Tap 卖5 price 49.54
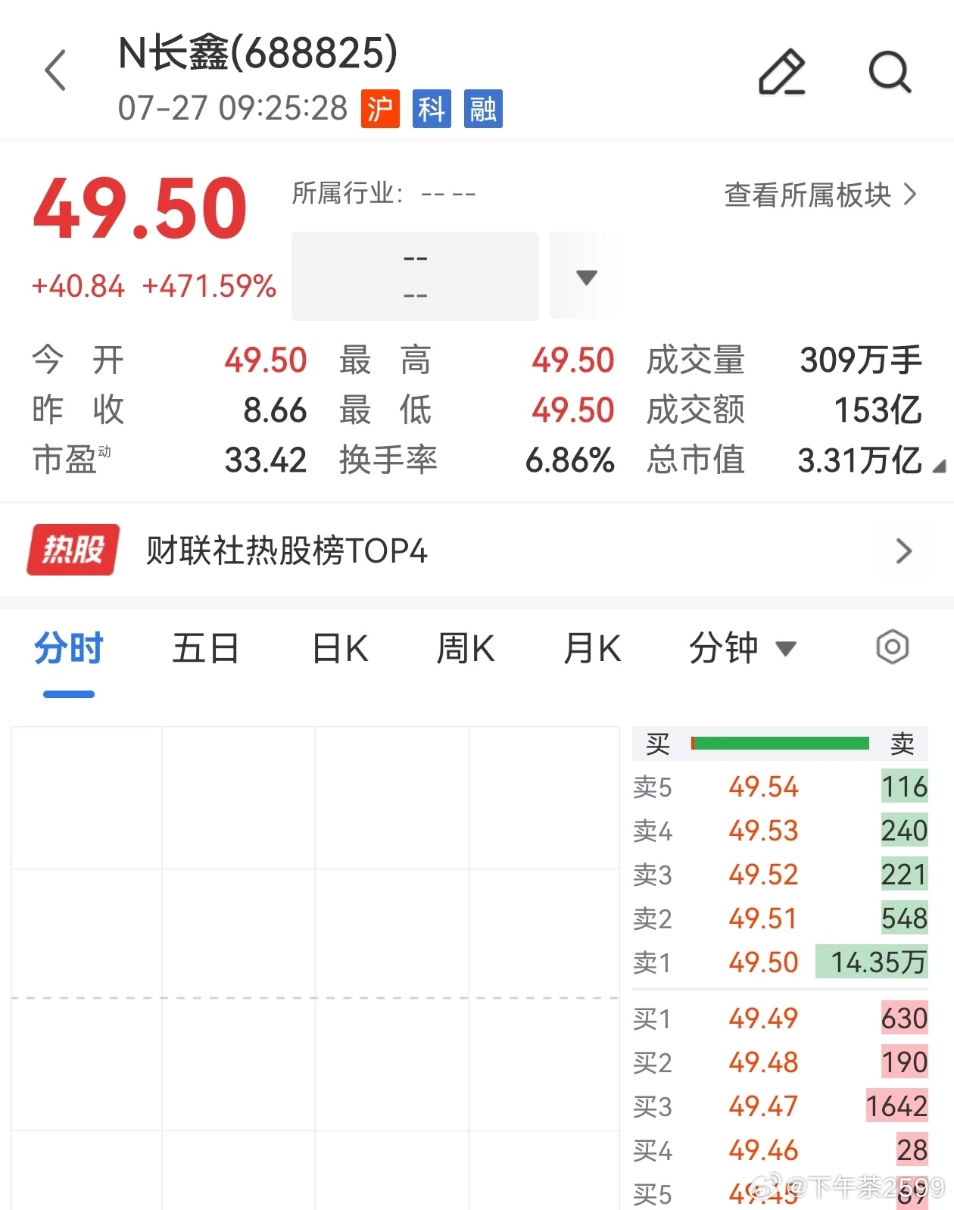Viewport: 954px width, 1210px height. click(763, 787)
